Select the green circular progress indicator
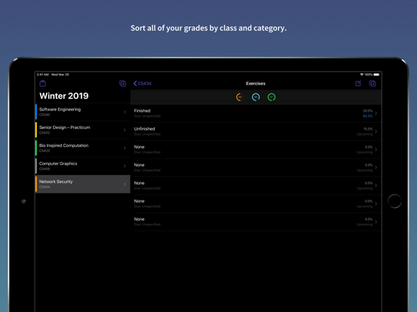This screenshot has width=417, height=312. (271, 97)
